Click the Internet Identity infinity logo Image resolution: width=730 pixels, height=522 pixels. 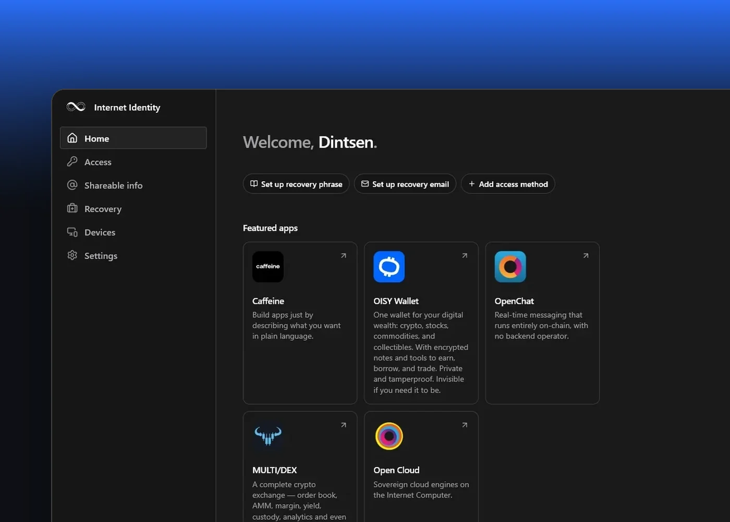pos(76,107)
